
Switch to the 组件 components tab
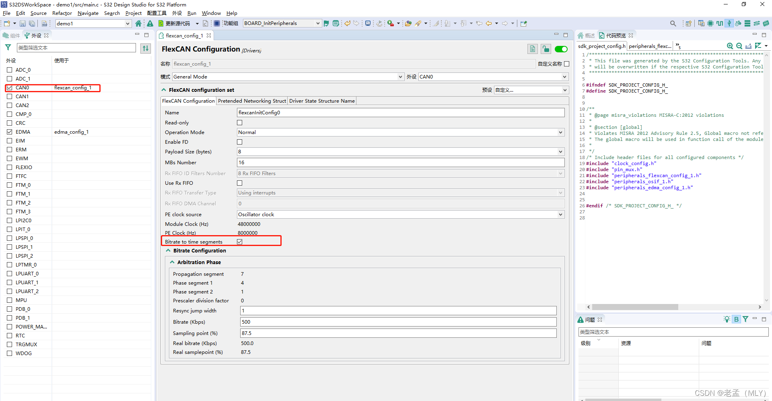tap(11, 35)
